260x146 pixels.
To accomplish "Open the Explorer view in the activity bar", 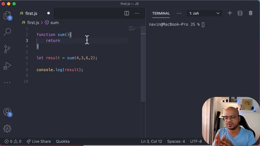I will click(7, 15).
